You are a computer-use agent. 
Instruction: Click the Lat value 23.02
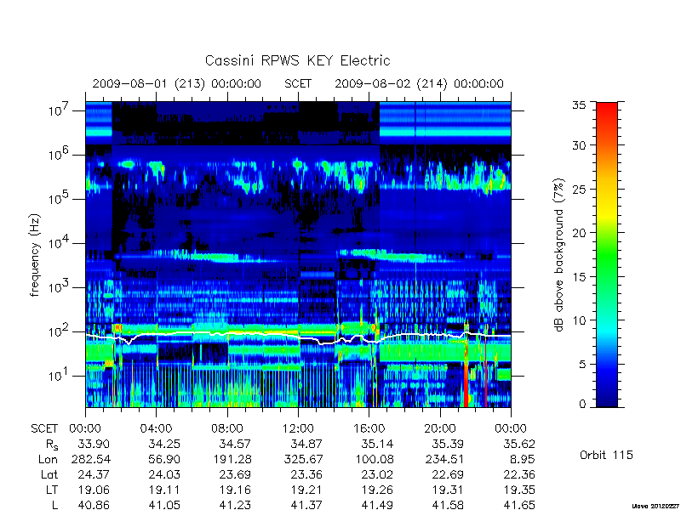tap(375, 474)
